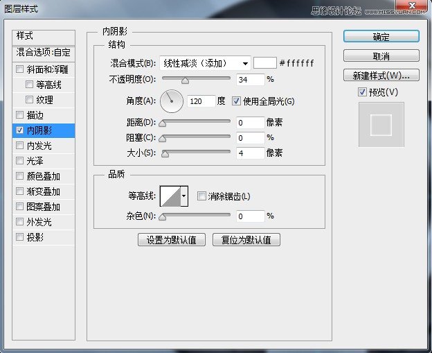Click the 确定 button

point(381,37)
